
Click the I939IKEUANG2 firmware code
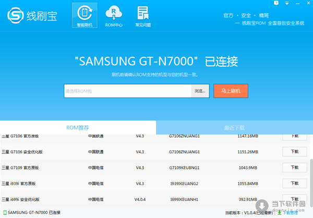(184, 184)
